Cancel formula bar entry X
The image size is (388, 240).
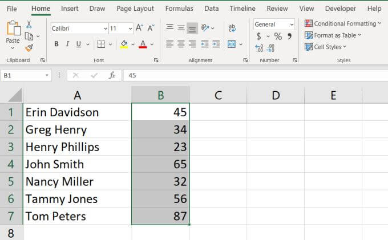coord(76,75)
